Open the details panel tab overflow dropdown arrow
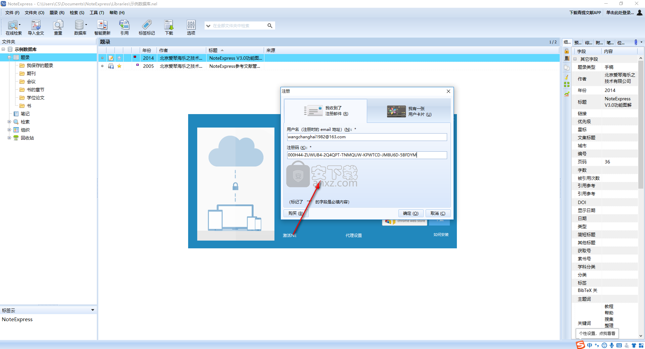Screen dimensions: 645x349 641,42
